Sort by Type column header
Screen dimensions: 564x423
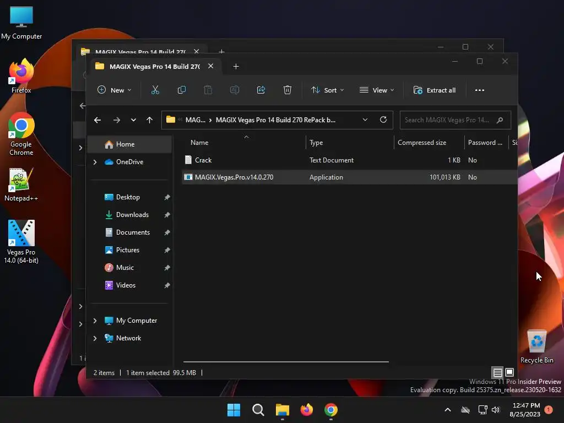coord(350,143)
